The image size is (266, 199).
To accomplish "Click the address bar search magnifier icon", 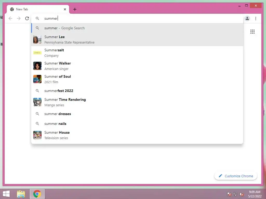I will (x=37, y=18).
